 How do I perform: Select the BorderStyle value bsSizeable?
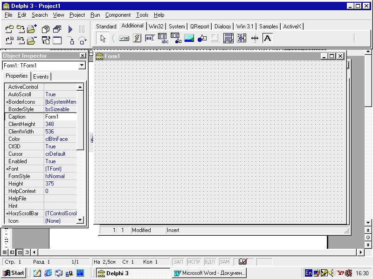[61, 109]
